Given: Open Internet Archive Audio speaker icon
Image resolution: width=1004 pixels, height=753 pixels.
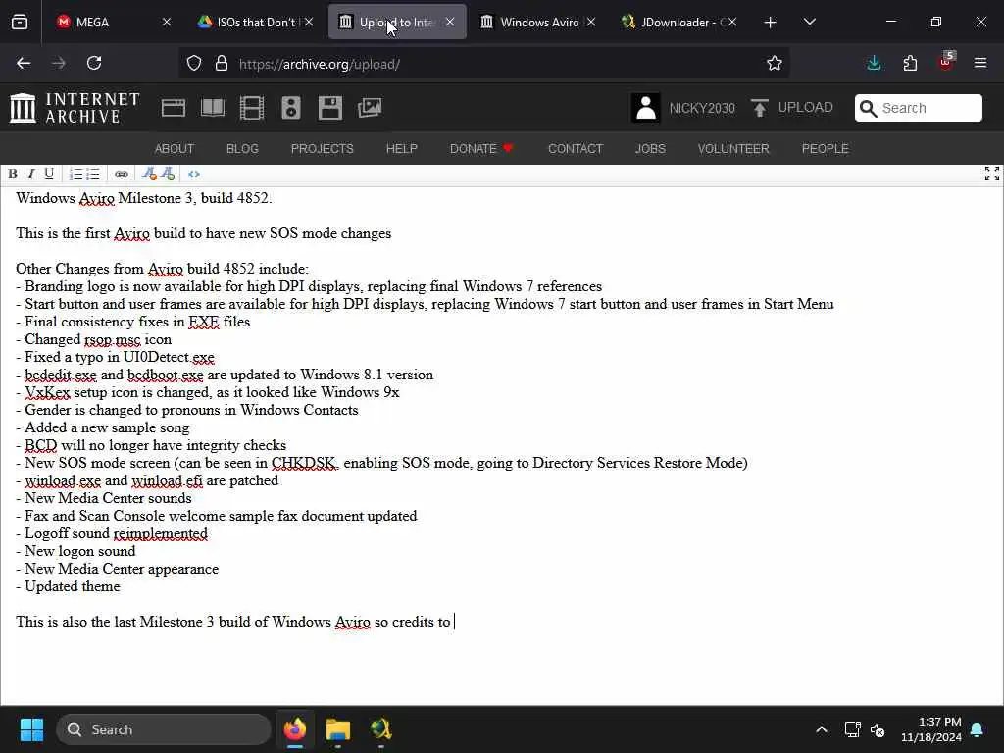Looking at the screenshot, I should coord(290,108).
